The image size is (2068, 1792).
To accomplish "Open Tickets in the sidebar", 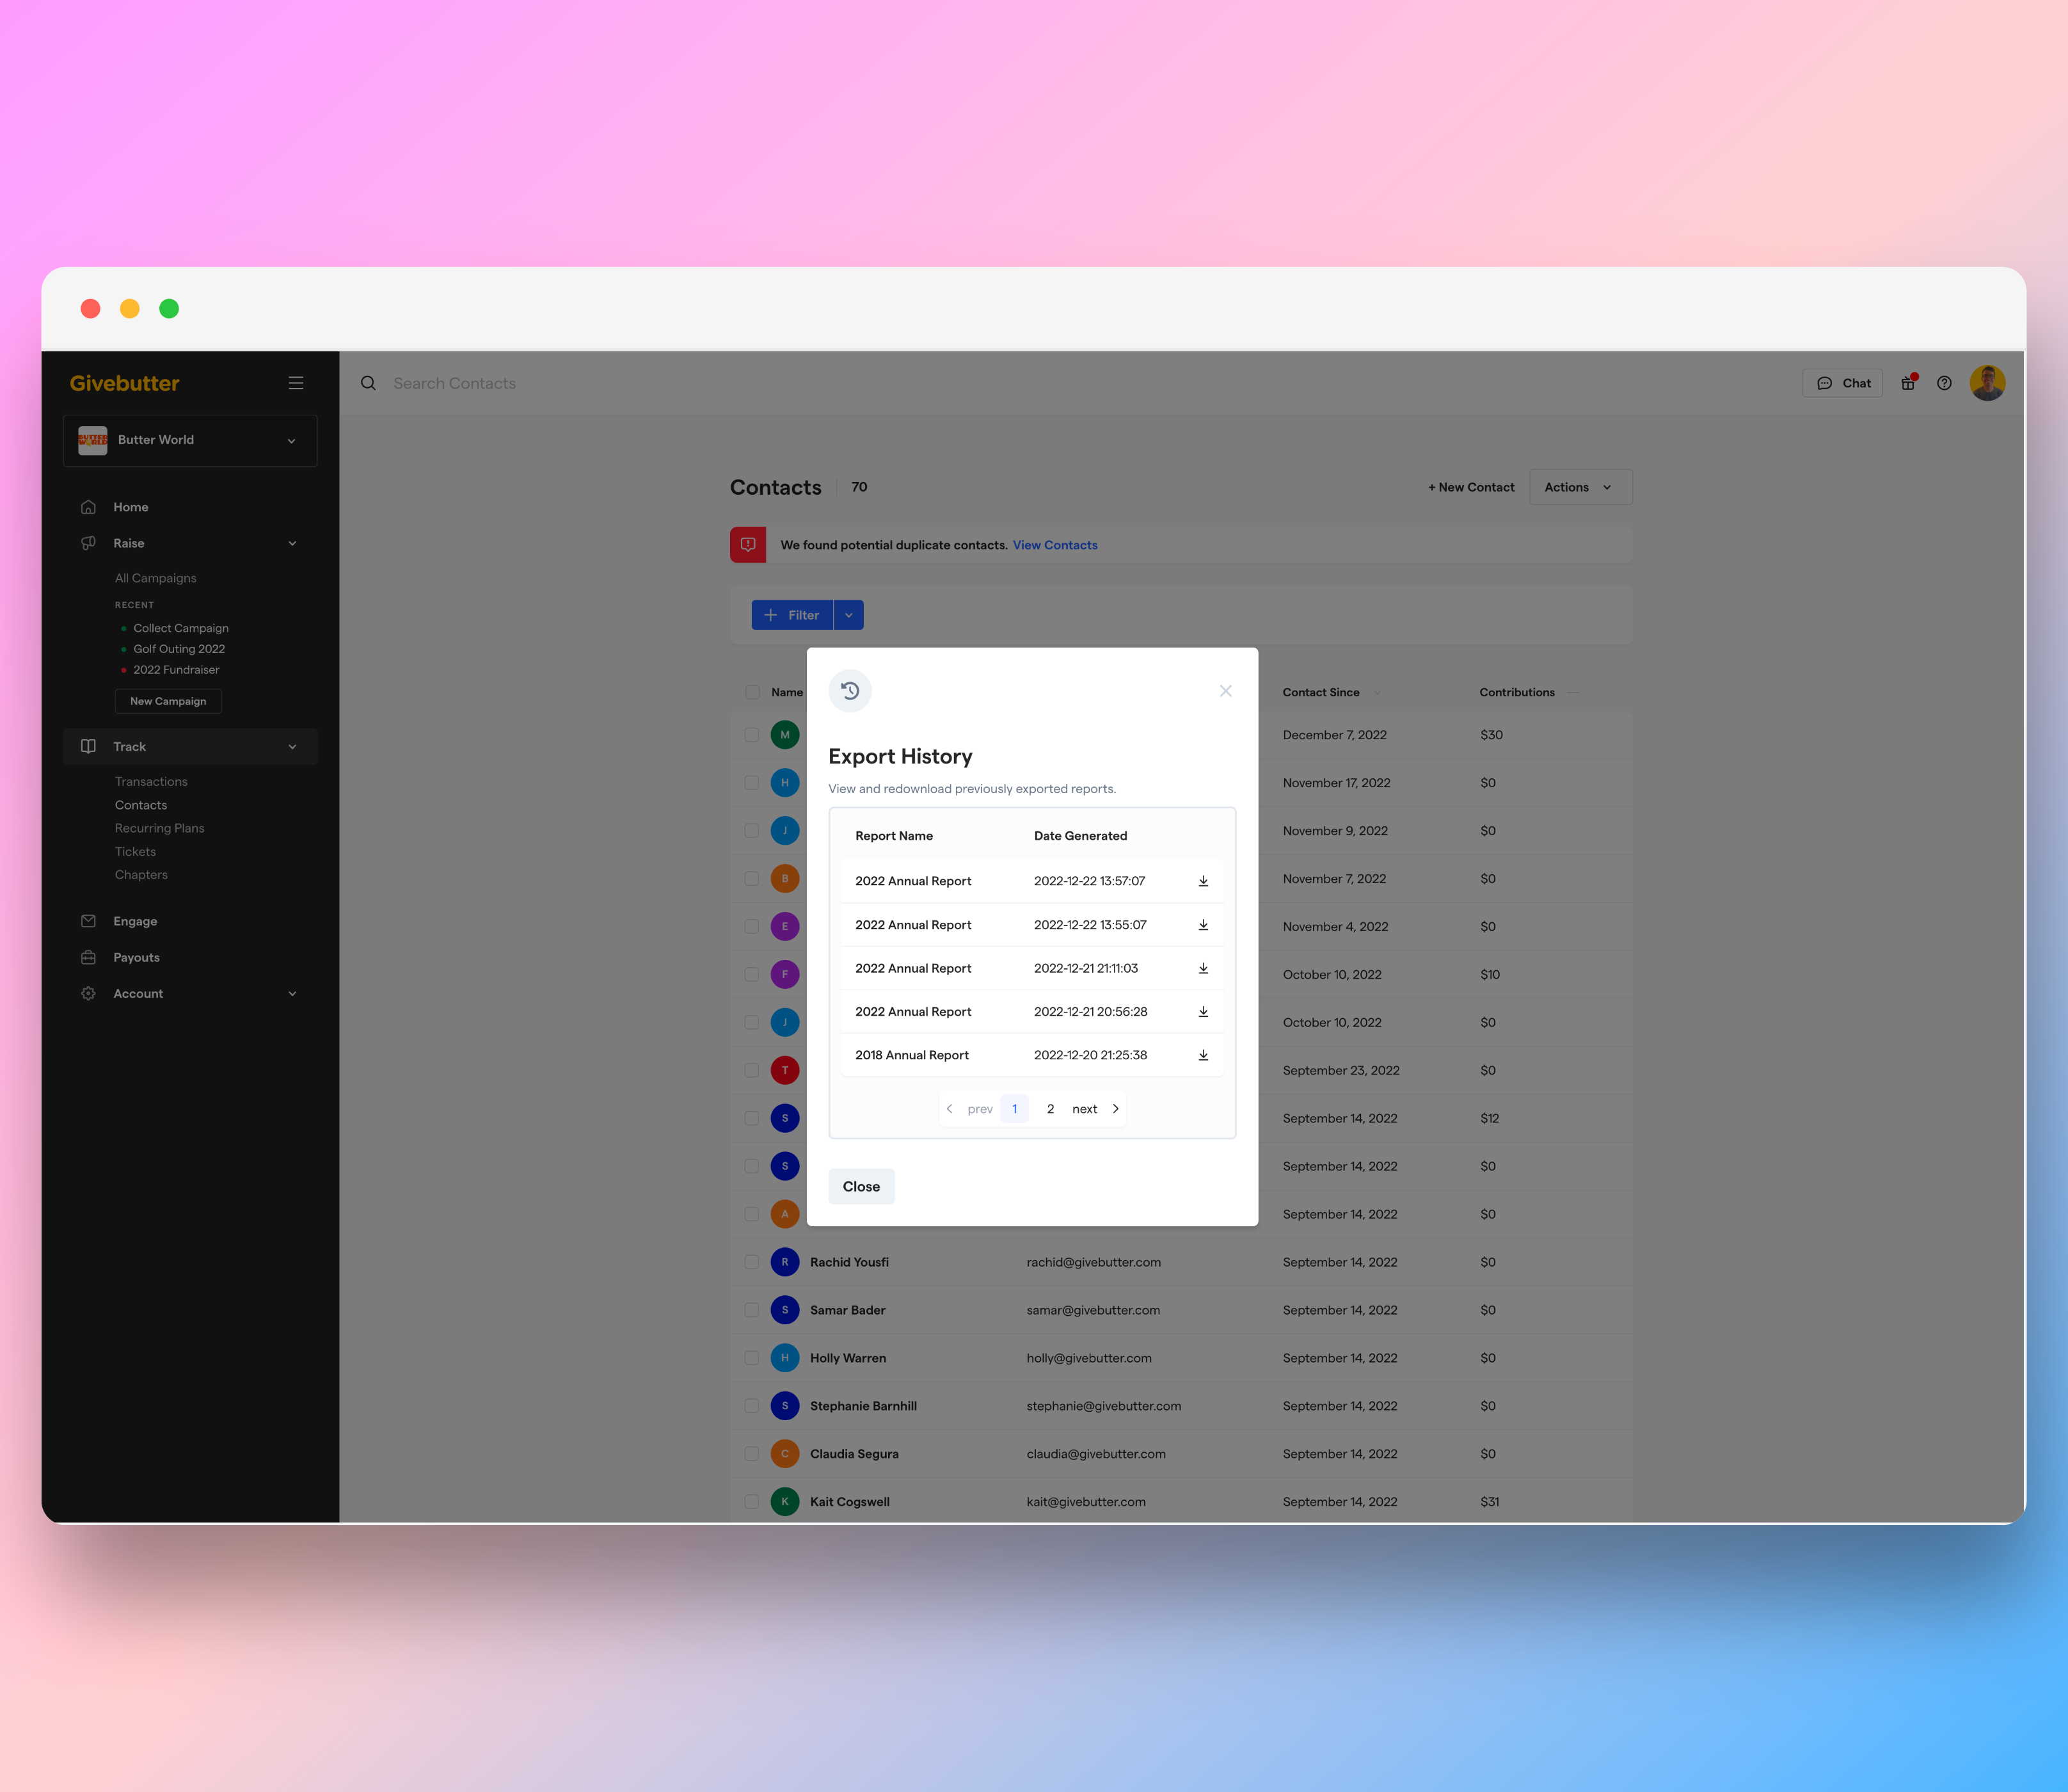I will [x=135, y=852].
